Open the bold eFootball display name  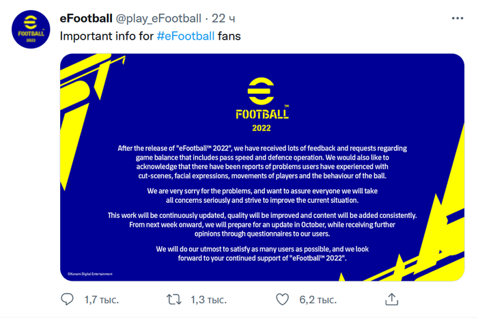[x=86, y=18]
